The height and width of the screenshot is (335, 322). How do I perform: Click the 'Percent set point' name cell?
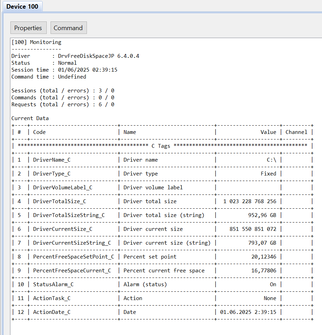pos(150,257)
